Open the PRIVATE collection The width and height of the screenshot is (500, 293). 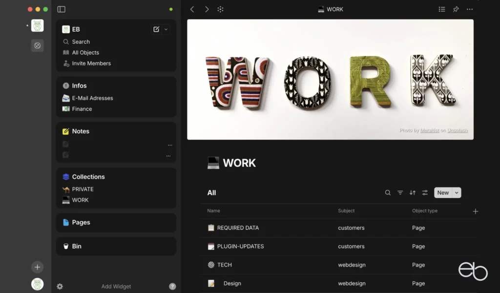point(83,189)
